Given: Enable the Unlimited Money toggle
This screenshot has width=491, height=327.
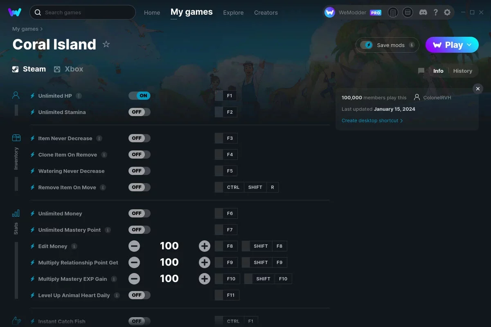Looking at the screenshot, I should pos(140,213).
